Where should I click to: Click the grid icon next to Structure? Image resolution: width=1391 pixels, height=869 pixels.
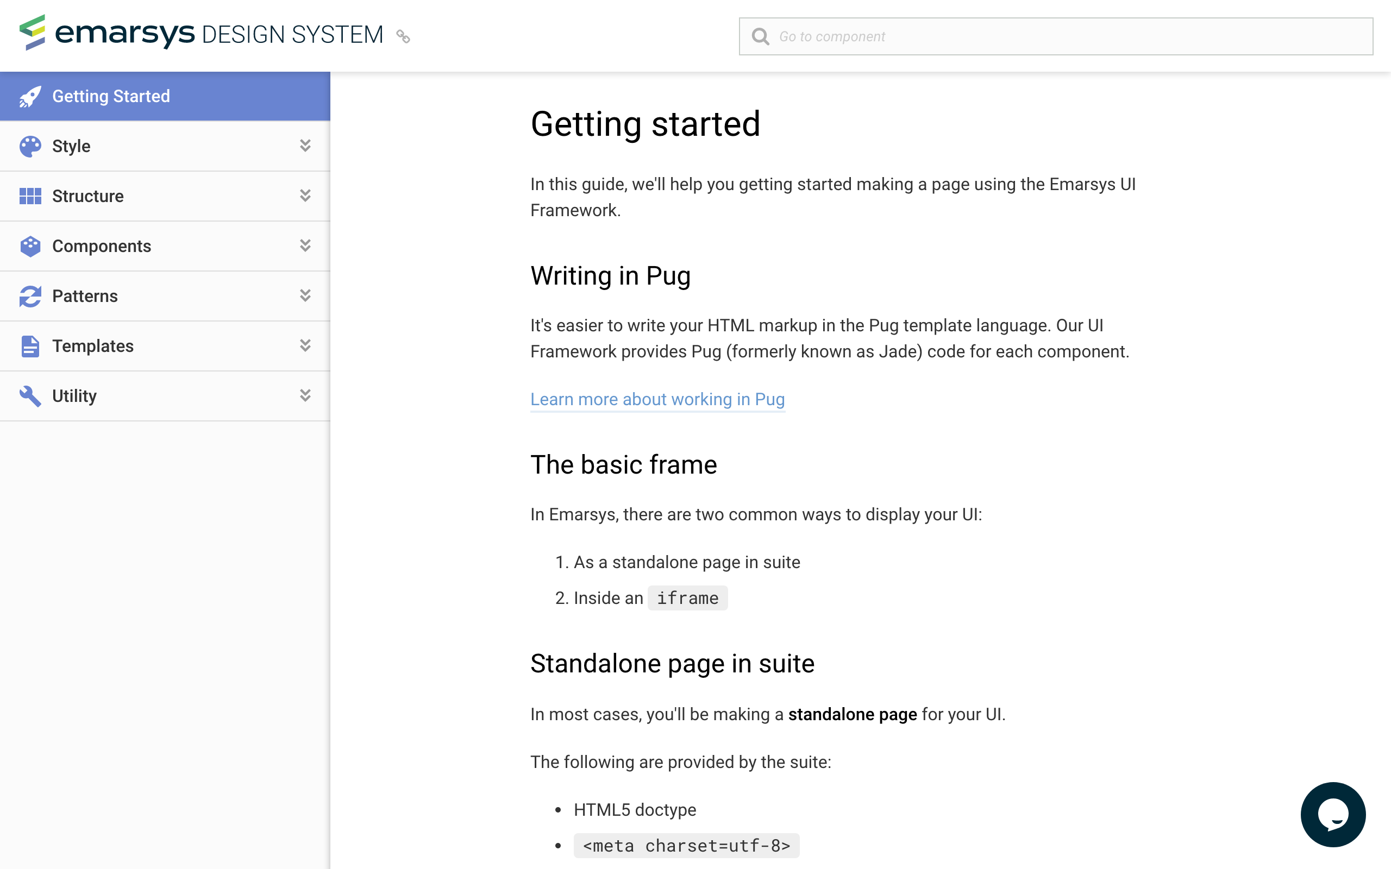30,196
